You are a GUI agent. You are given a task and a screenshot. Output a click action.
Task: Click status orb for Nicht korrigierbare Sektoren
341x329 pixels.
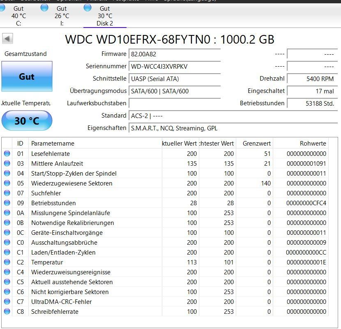point(7,292)
